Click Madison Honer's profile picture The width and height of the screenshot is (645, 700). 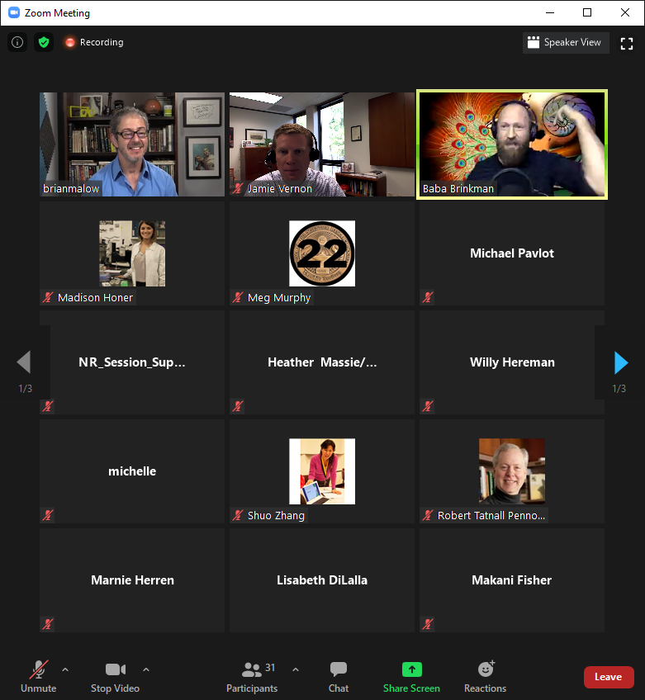pyautogui.click(x=132, y=253)
